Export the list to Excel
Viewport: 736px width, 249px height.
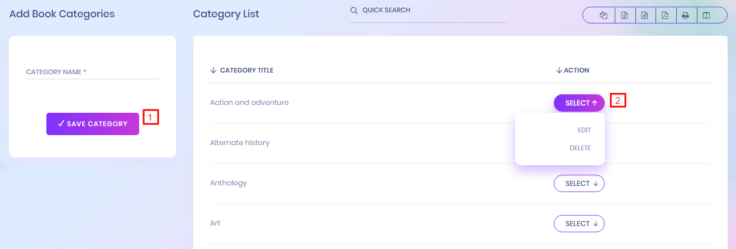coord(624,16)
